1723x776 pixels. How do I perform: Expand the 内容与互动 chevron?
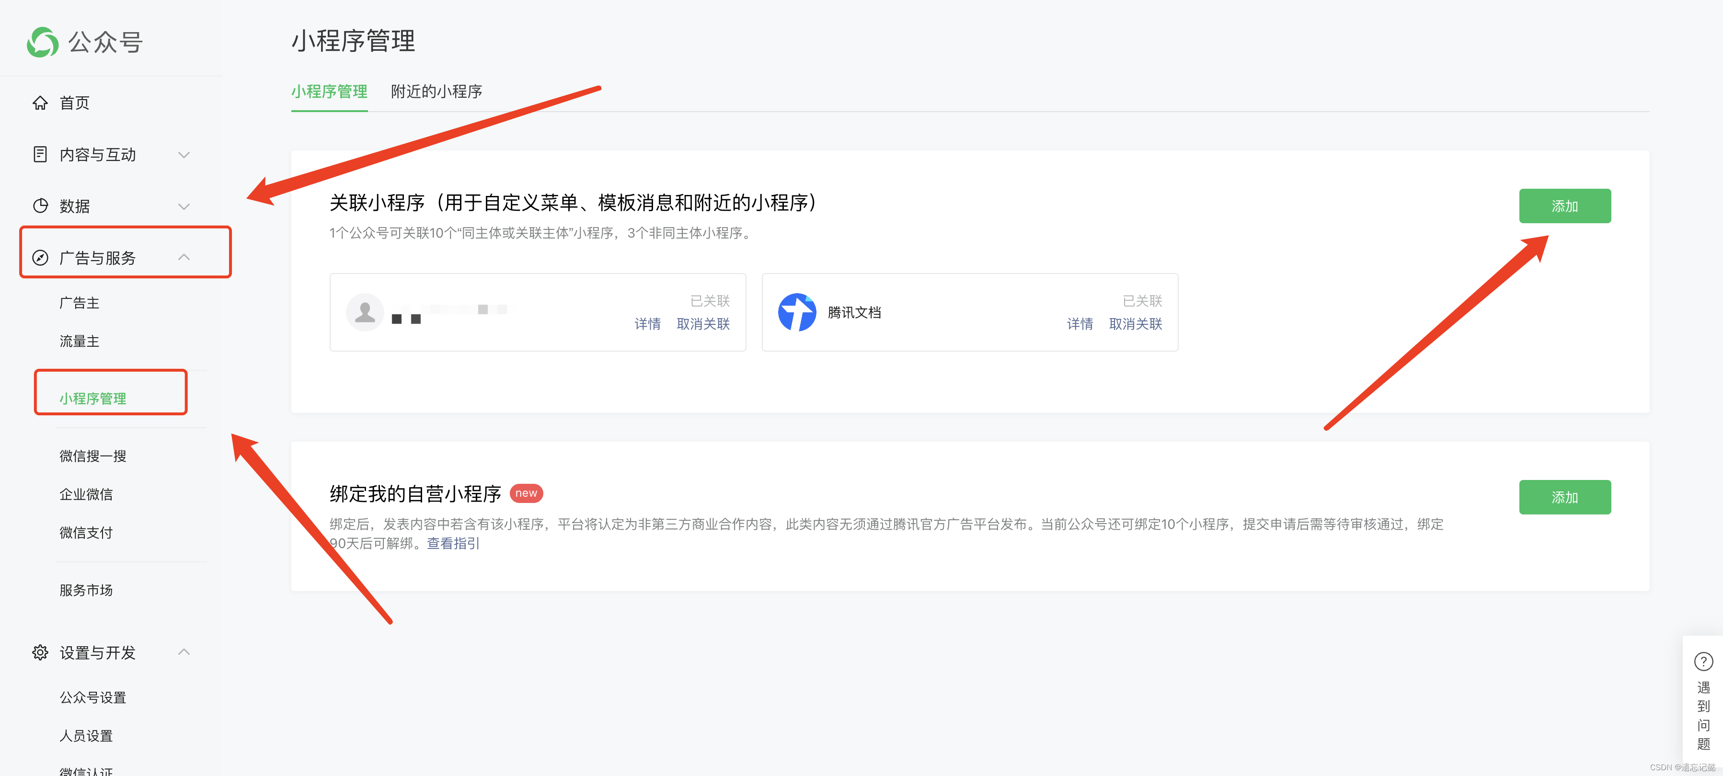184,155
